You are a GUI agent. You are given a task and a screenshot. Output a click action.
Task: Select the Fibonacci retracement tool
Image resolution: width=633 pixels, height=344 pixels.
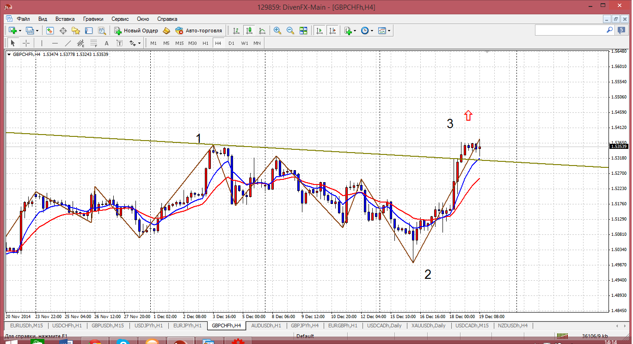(94, 43)
